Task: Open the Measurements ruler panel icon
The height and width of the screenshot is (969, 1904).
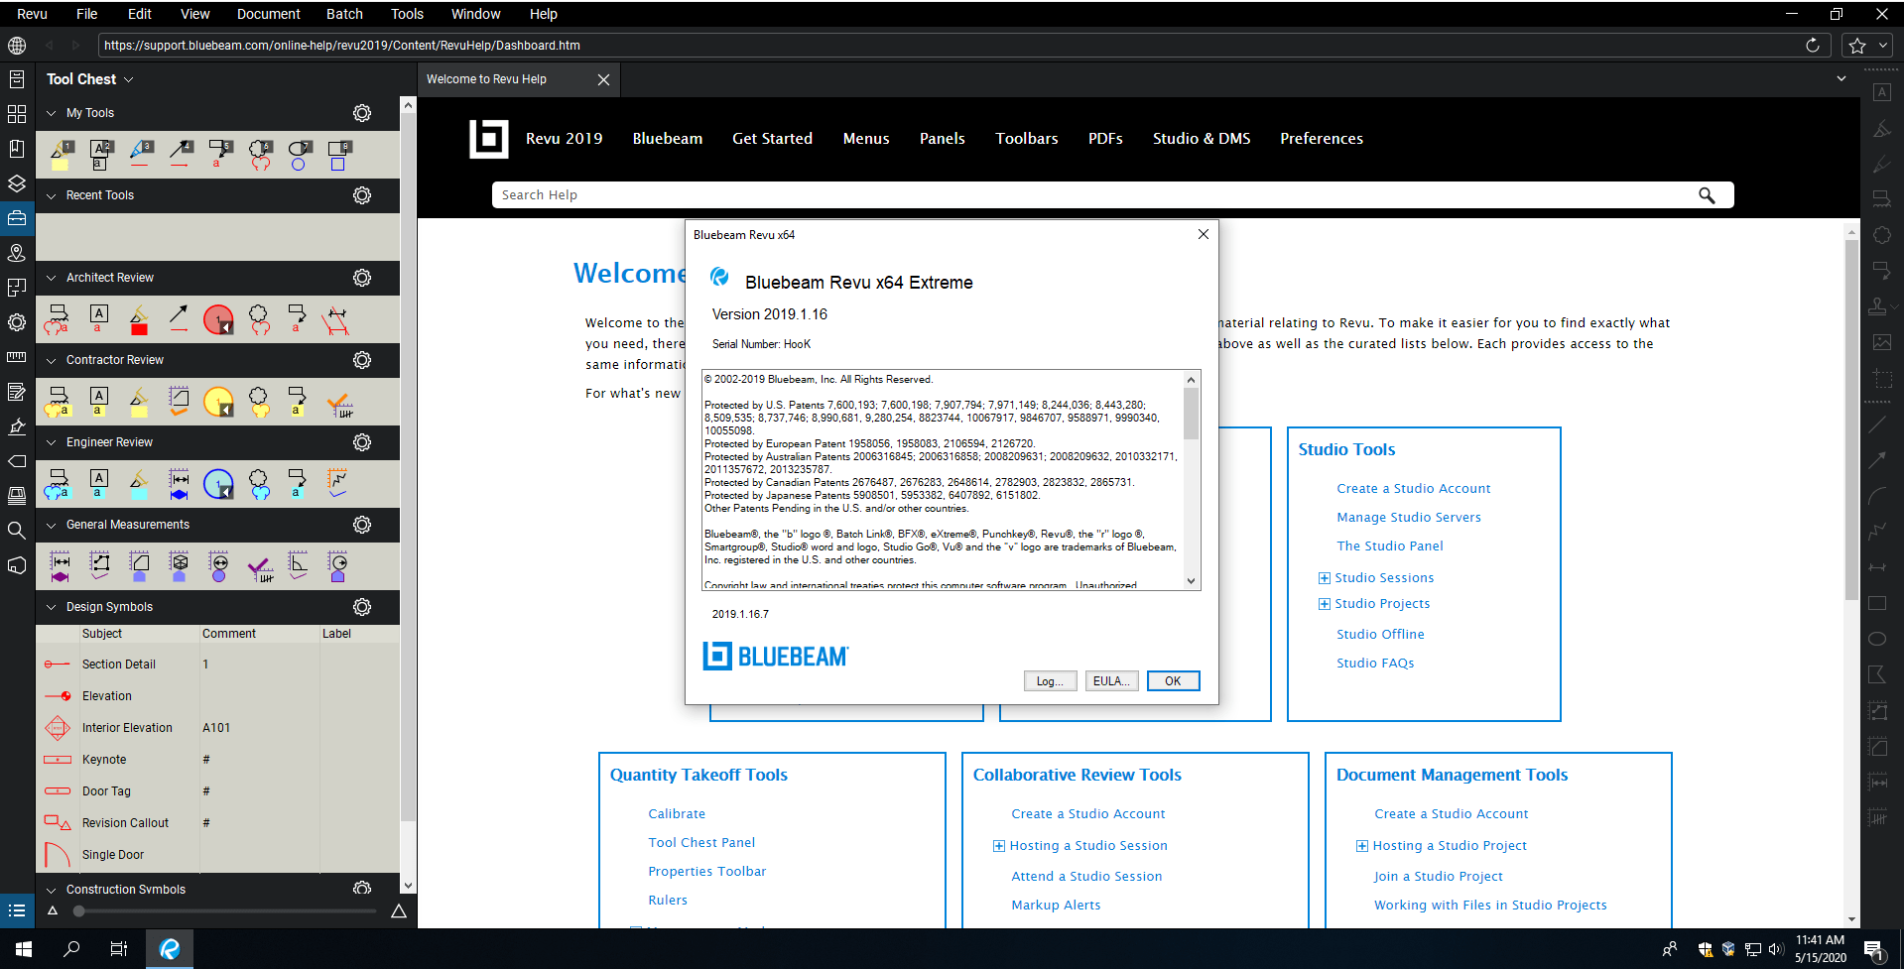Action: point(17,357)
